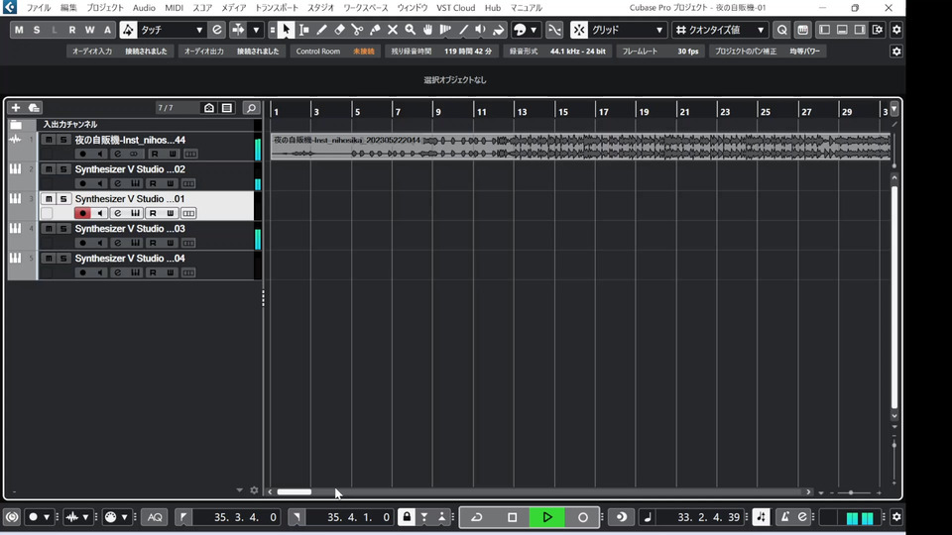The height and width of the screenshot is (535, 952).
Task: Open the MIDI menu
Action: (174, 8)
